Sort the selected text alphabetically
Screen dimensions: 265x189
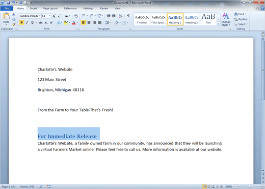(x=121, y=16)
